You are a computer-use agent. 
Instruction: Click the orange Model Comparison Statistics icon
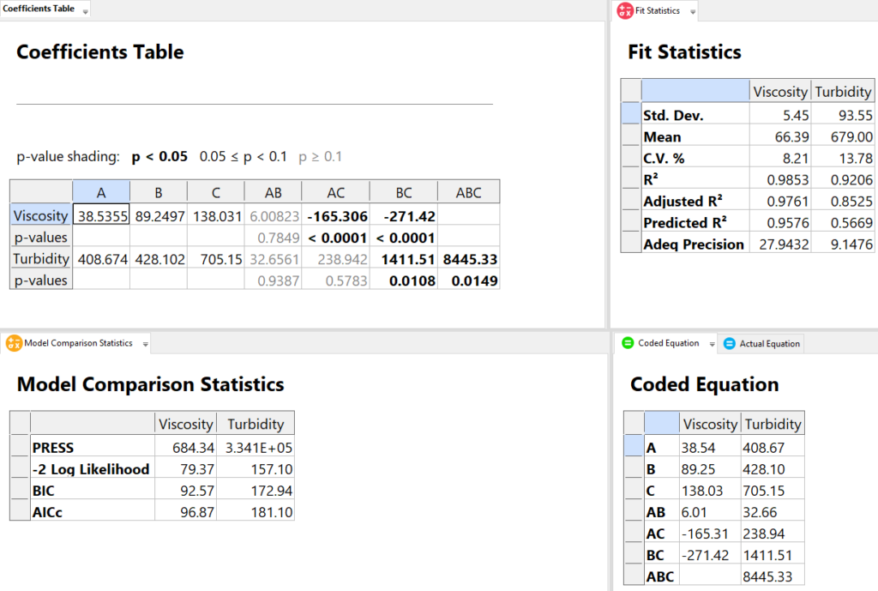(14, 343)
